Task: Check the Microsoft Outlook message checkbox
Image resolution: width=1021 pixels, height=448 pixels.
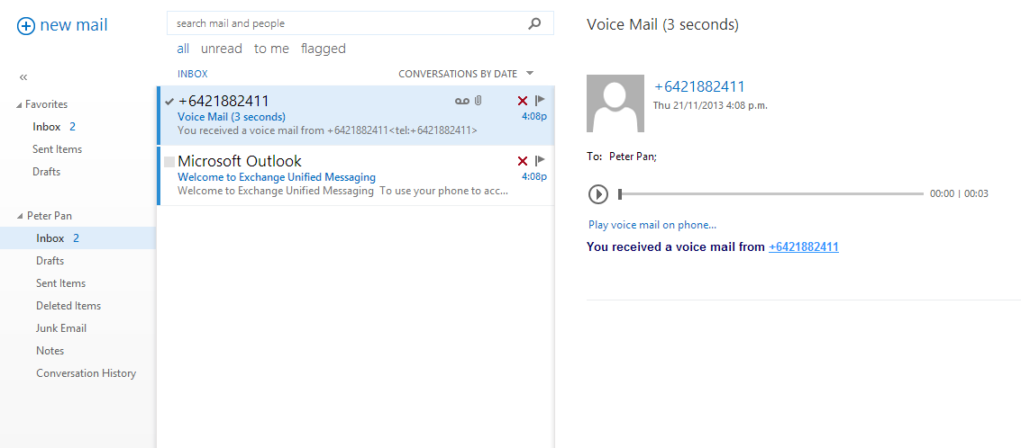Action: tap(169, 161)
